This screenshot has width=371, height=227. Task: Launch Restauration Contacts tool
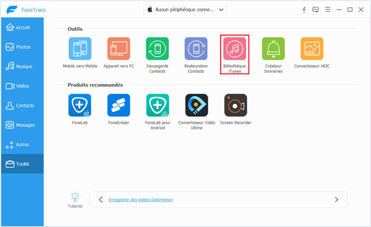pyautogui.click(x=196, y=48)
